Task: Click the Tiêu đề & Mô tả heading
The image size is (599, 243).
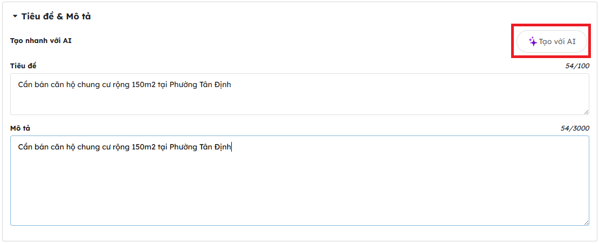Action: (x=56, y=17)
